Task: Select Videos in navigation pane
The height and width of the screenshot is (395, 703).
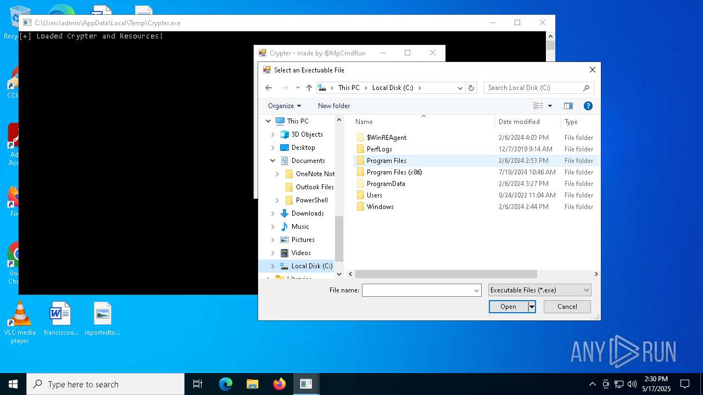Action: pyautogui.click(x=296, y=253)
